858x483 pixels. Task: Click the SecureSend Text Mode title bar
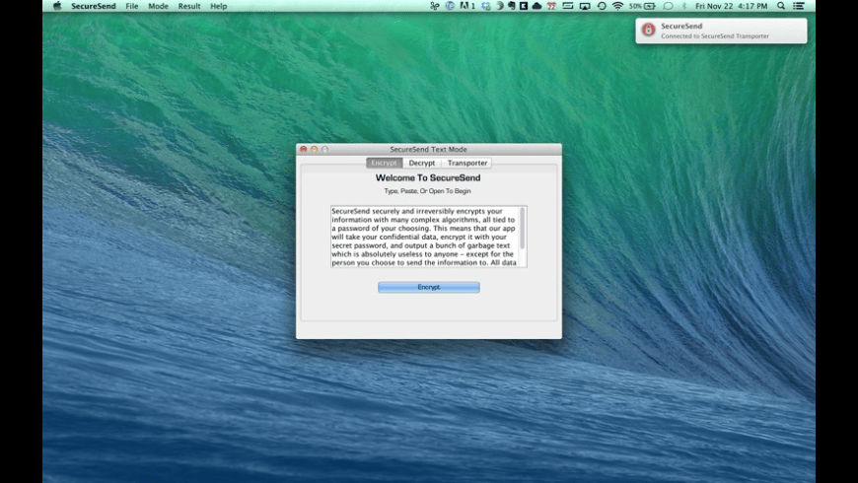428,149
